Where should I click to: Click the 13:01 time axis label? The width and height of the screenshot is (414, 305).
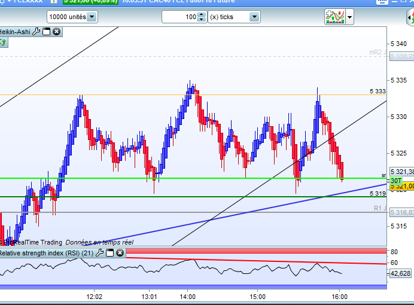click(x=149, y=297)
